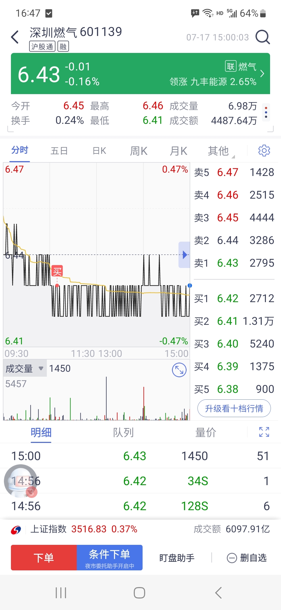Image resolution: width=281 pixels, height=610 pixels.
Task: Select 买5 price 6.38 row
Action: click(234, 389)
